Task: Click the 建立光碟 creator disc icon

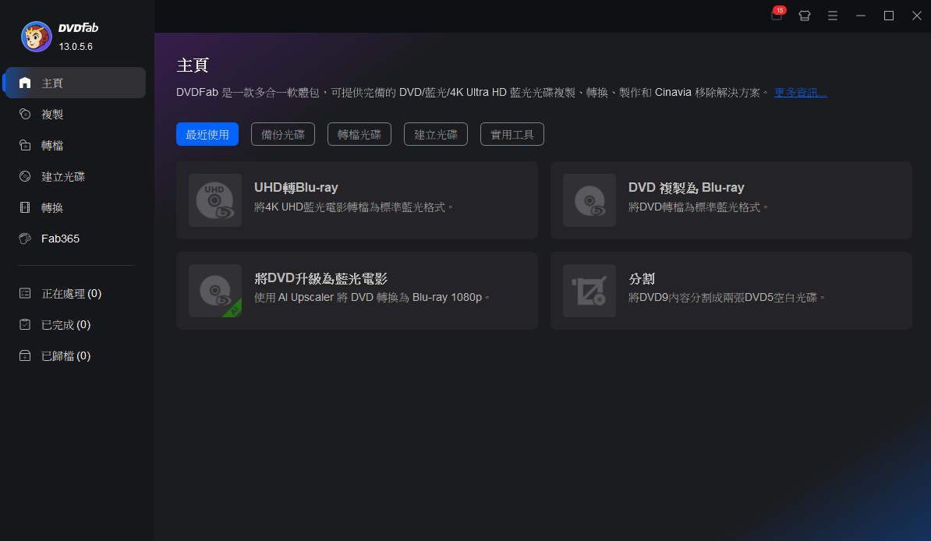Action: 25,176
